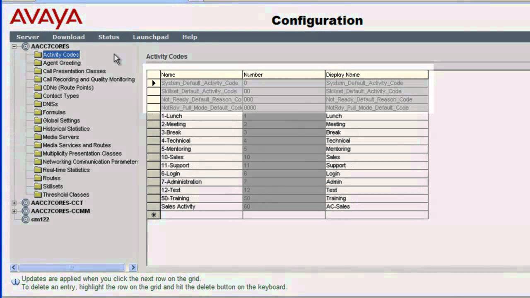Viewport: 530px width, 298px height.
Task: Click the tree panel horizontal scrollbar thumb
Action: [71, 267]
